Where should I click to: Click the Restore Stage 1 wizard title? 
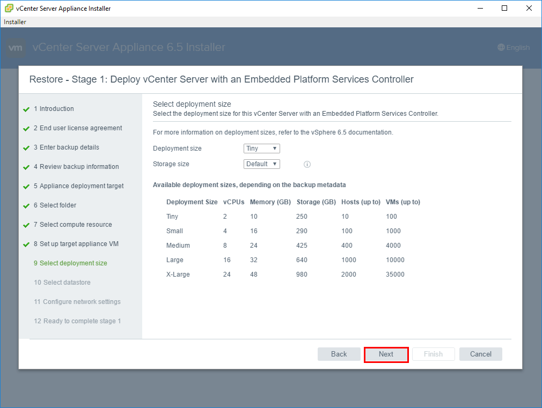221,79
